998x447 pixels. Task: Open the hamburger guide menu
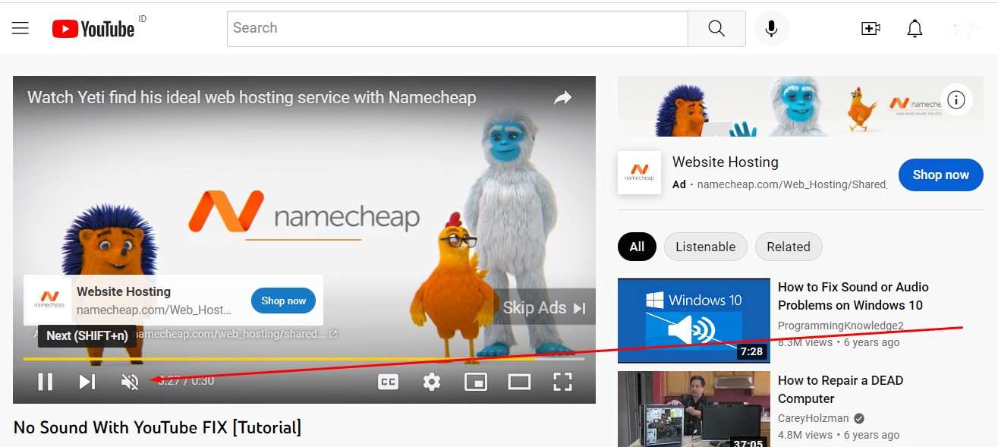(x=20, y=28)
